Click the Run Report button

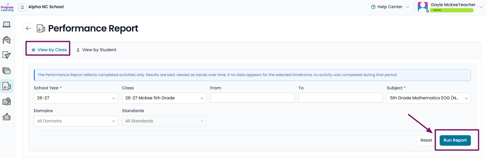tap(455, 140)
